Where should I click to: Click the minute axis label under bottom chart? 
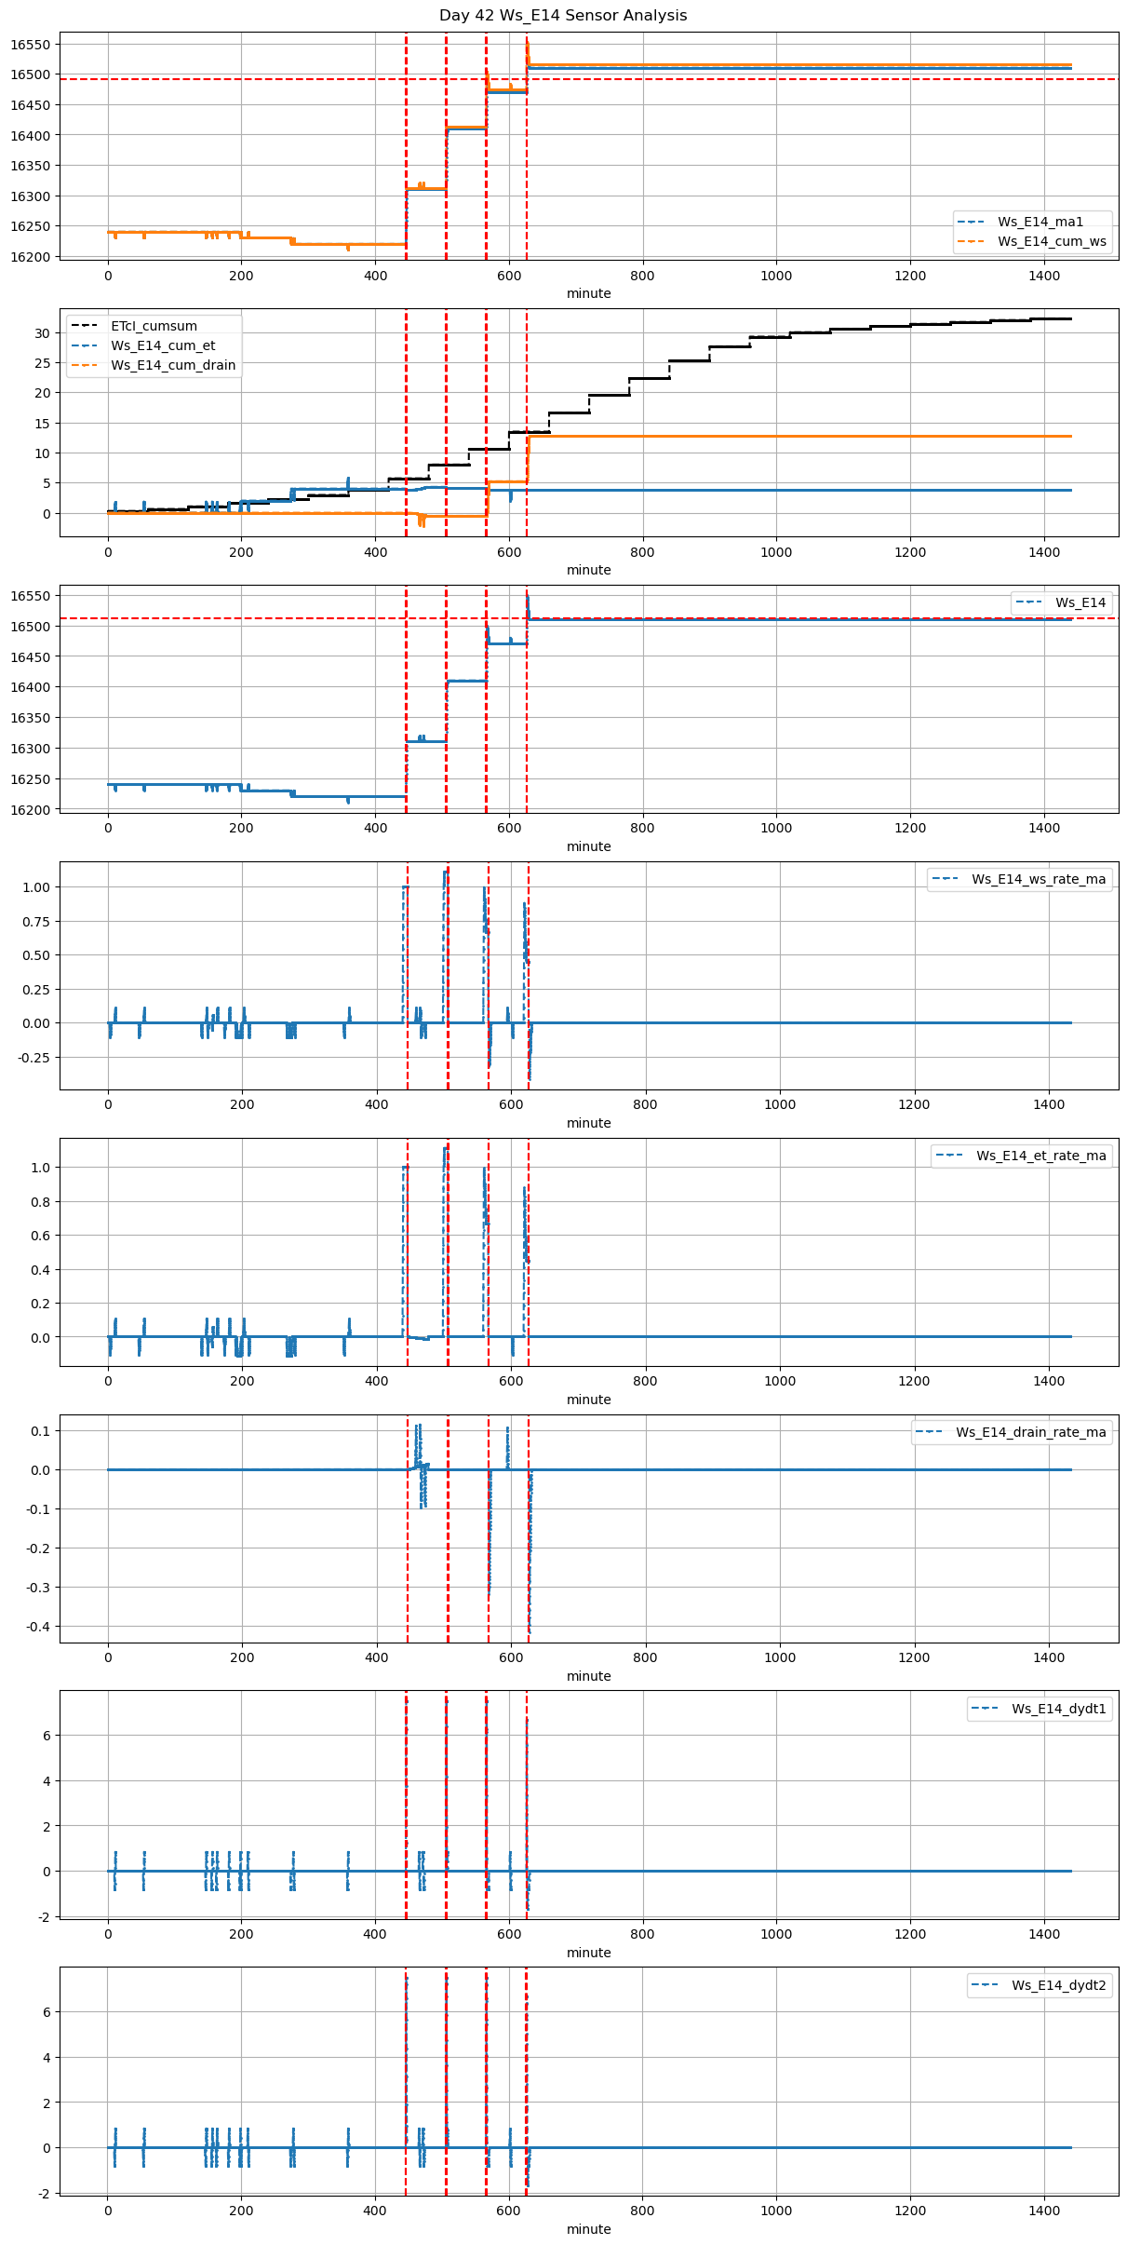pyautogui.click(x=588, y=2229)
